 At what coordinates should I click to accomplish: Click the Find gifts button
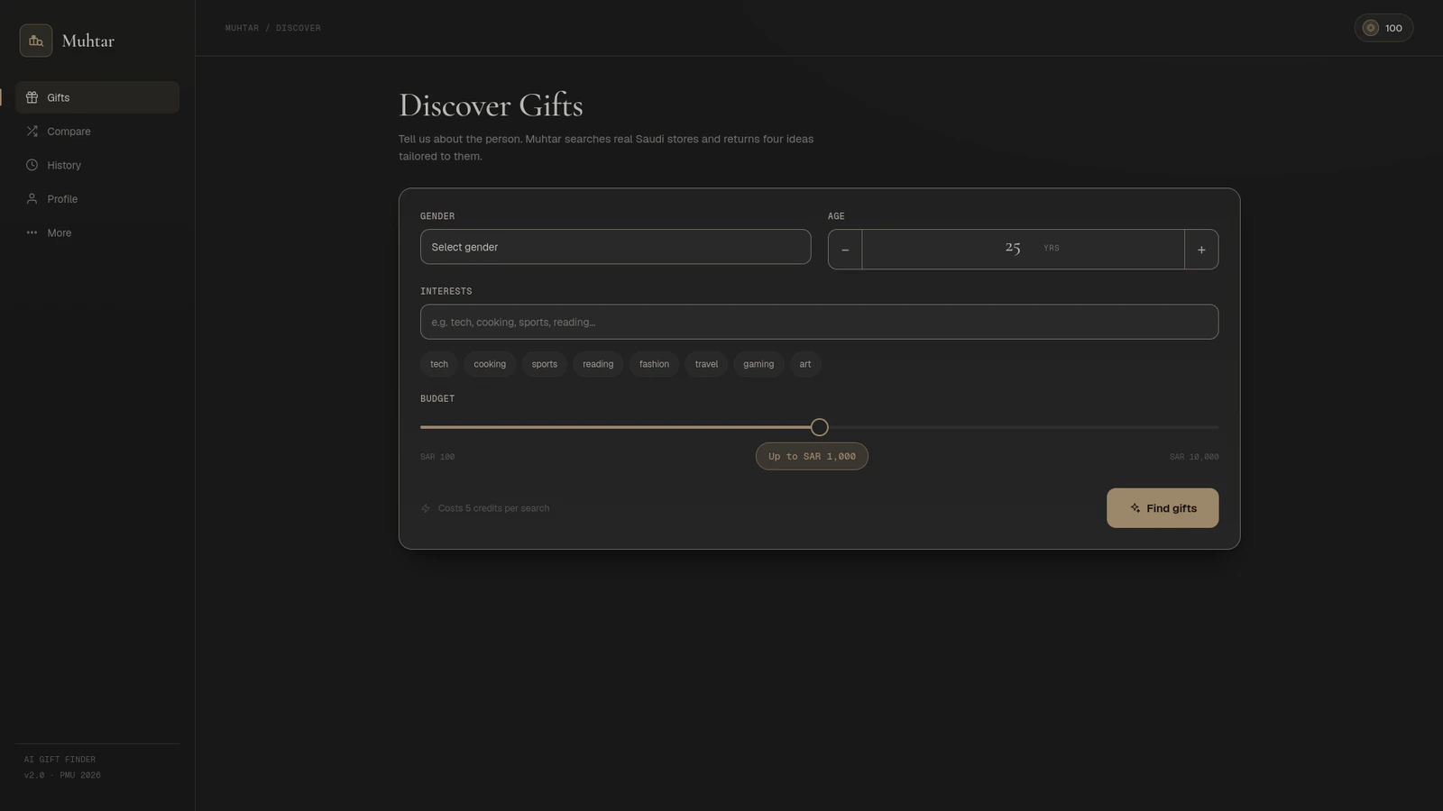point(1163,508)
